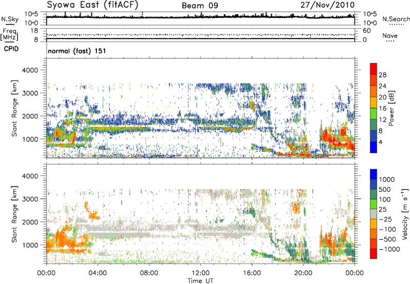
Task: Select the 'CPID' row label
Action: coord(11,49)
